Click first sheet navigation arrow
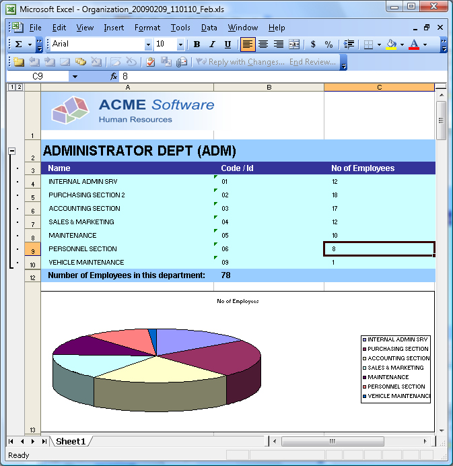The width and height of the screenshot is (453, 466). click(x=11, y=441)
